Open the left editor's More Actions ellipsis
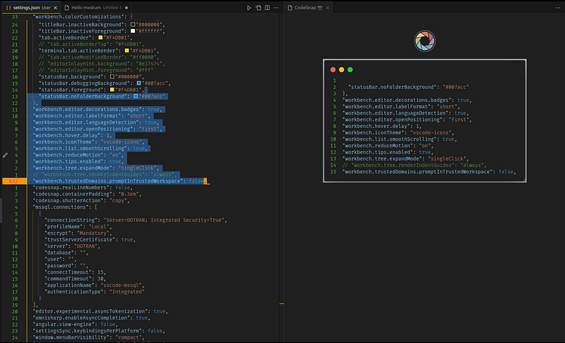The height and width of the screenshot is (343, 565). coord(276,8)
